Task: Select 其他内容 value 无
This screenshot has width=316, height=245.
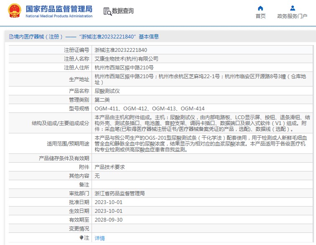Action: (97, 176)
